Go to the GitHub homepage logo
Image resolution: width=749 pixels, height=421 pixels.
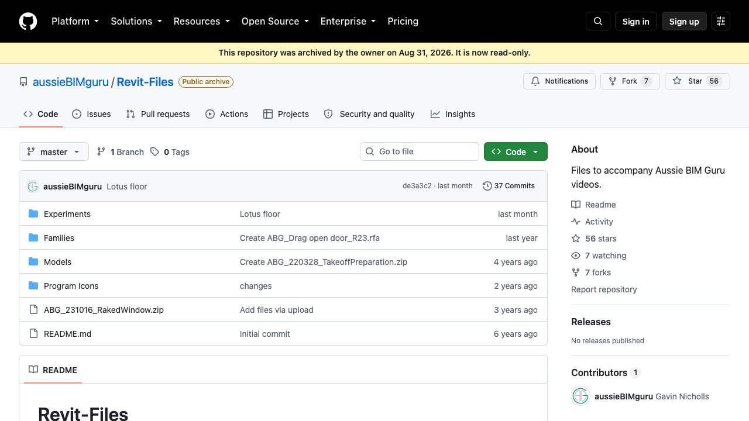[28, 21]
